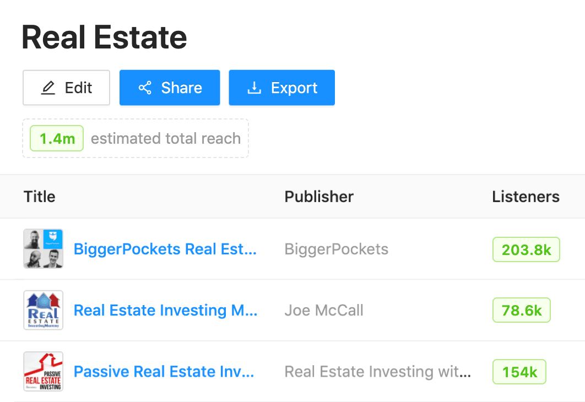Select the Joe McCall publisher text

(324, 310)
